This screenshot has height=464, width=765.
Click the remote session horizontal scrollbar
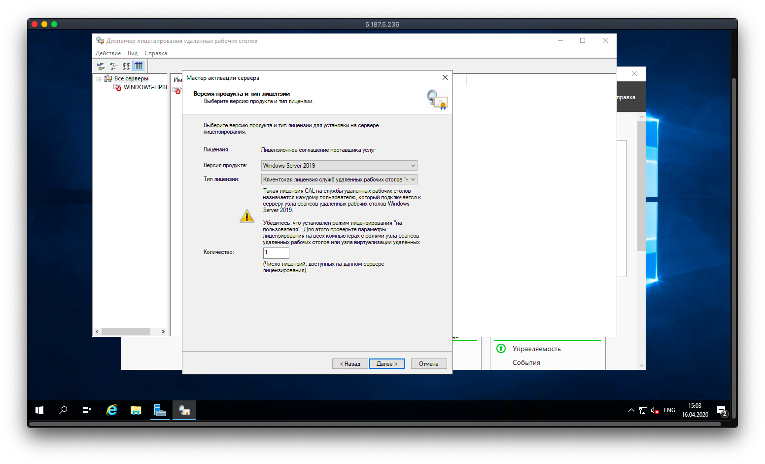click(375, 424)
